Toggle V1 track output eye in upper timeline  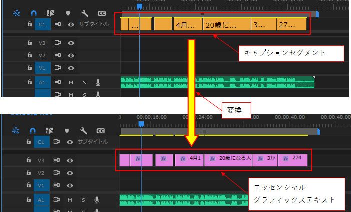tap(71, 68)
